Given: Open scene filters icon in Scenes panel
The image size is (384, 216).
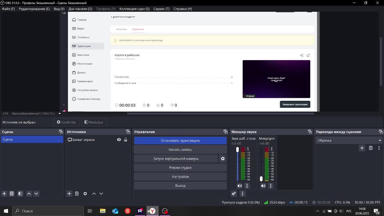Looking at the screenshot, I should (20, 194).
